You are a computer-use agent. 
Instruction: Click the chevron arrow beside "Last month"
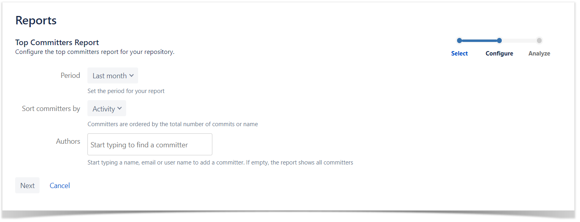132,75
